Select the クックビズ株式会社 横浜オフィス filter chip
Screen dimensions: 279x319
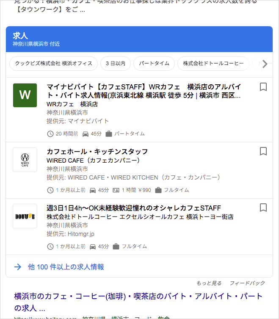click(x=53, y=64)
